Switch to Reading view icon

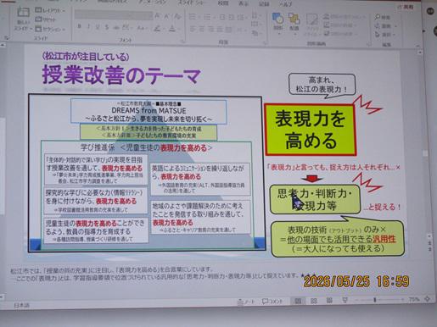pos(329,300)
